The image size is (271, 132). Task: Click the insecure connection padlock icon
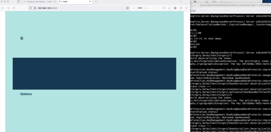[x=35, y=8]
